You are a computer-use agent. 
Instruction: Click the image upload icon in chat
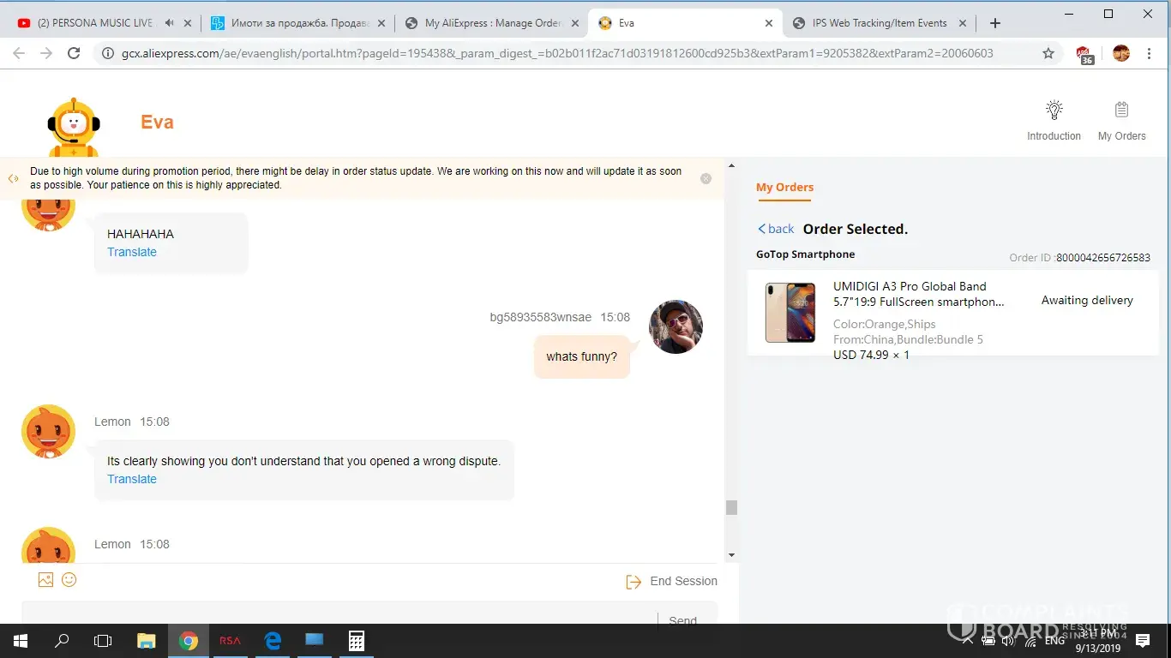(x=46, y=580)
